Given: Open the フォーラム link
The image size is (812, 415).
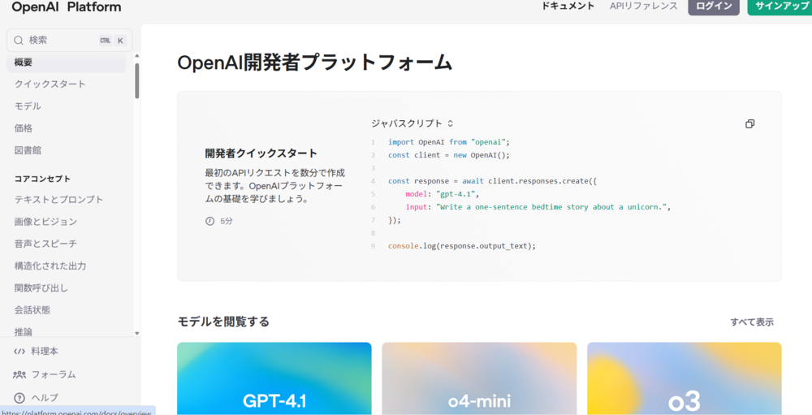Looking at the screenshot, I should 54,374.
